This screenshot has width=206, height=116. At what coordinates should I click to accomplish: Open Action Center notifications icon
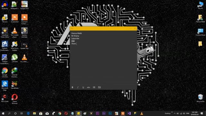(x=202, y=113)
